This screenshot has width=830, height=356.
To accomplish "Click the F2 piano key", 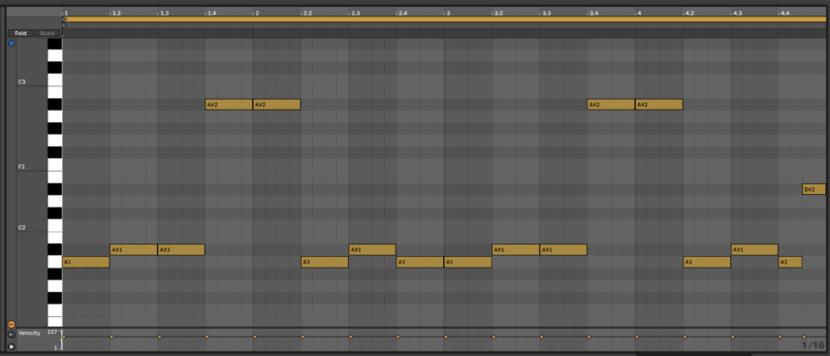I will 54,165.
